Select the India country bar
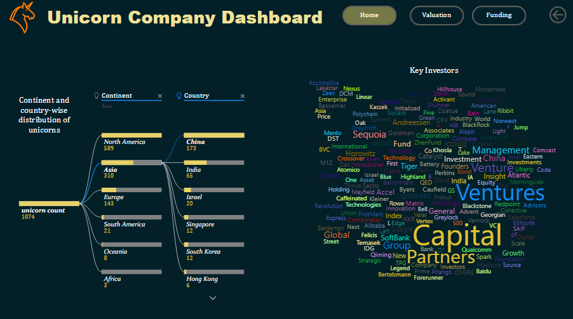Image resolution: width=573 pixels, height=319 pixels. coord(214,163)
